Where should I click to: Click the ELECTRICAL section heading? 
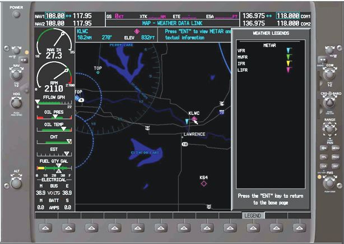coord(54,179)
